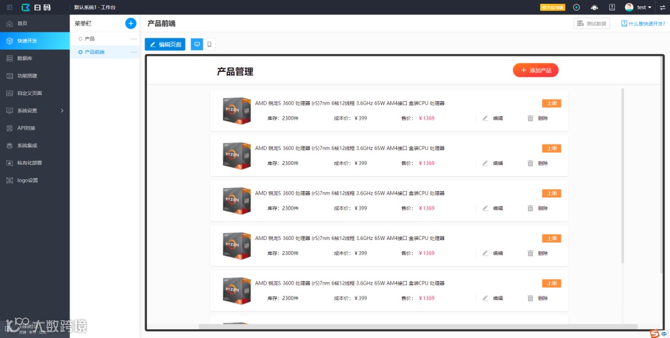The height and width of the screenshot is (338, 670).
Task: Select the 产品 menu entry
Action: click(x=105, y=39)
